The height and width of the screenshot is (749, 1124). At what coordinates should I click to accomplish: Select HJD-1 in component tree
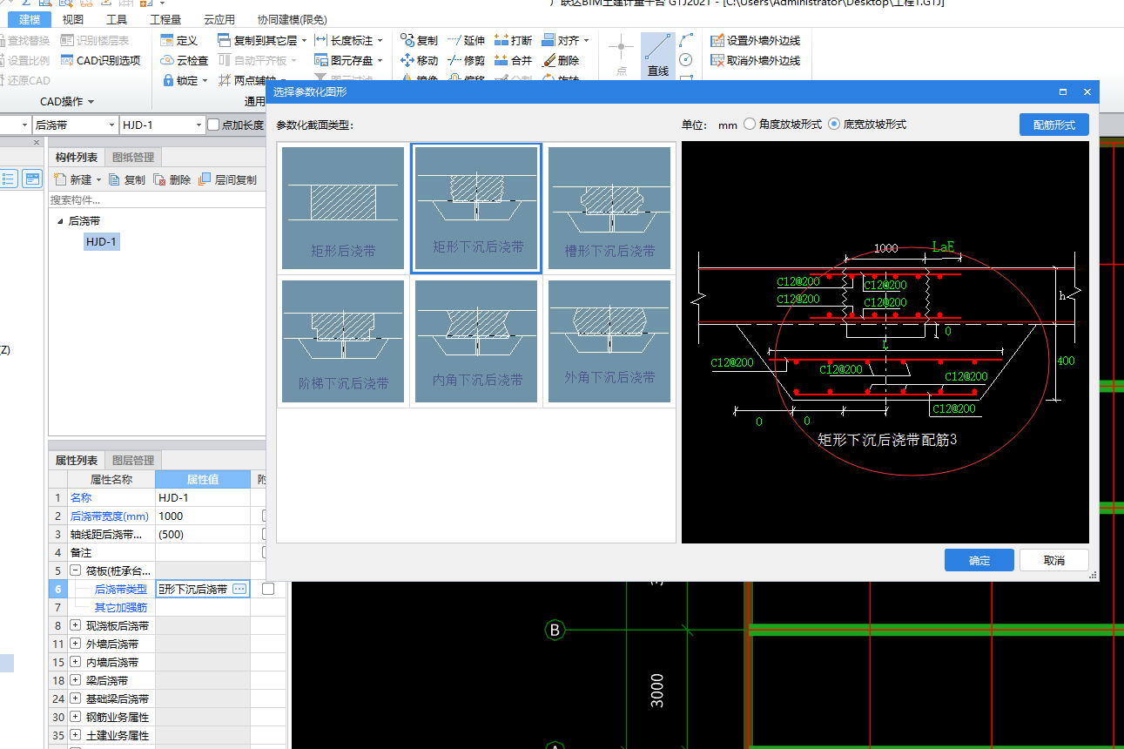(101, 241)
